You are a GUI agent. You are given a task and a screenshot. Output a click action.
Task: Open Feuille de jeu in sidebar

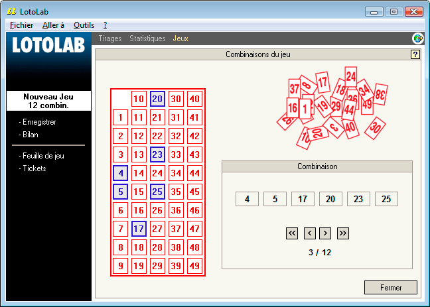43,156
